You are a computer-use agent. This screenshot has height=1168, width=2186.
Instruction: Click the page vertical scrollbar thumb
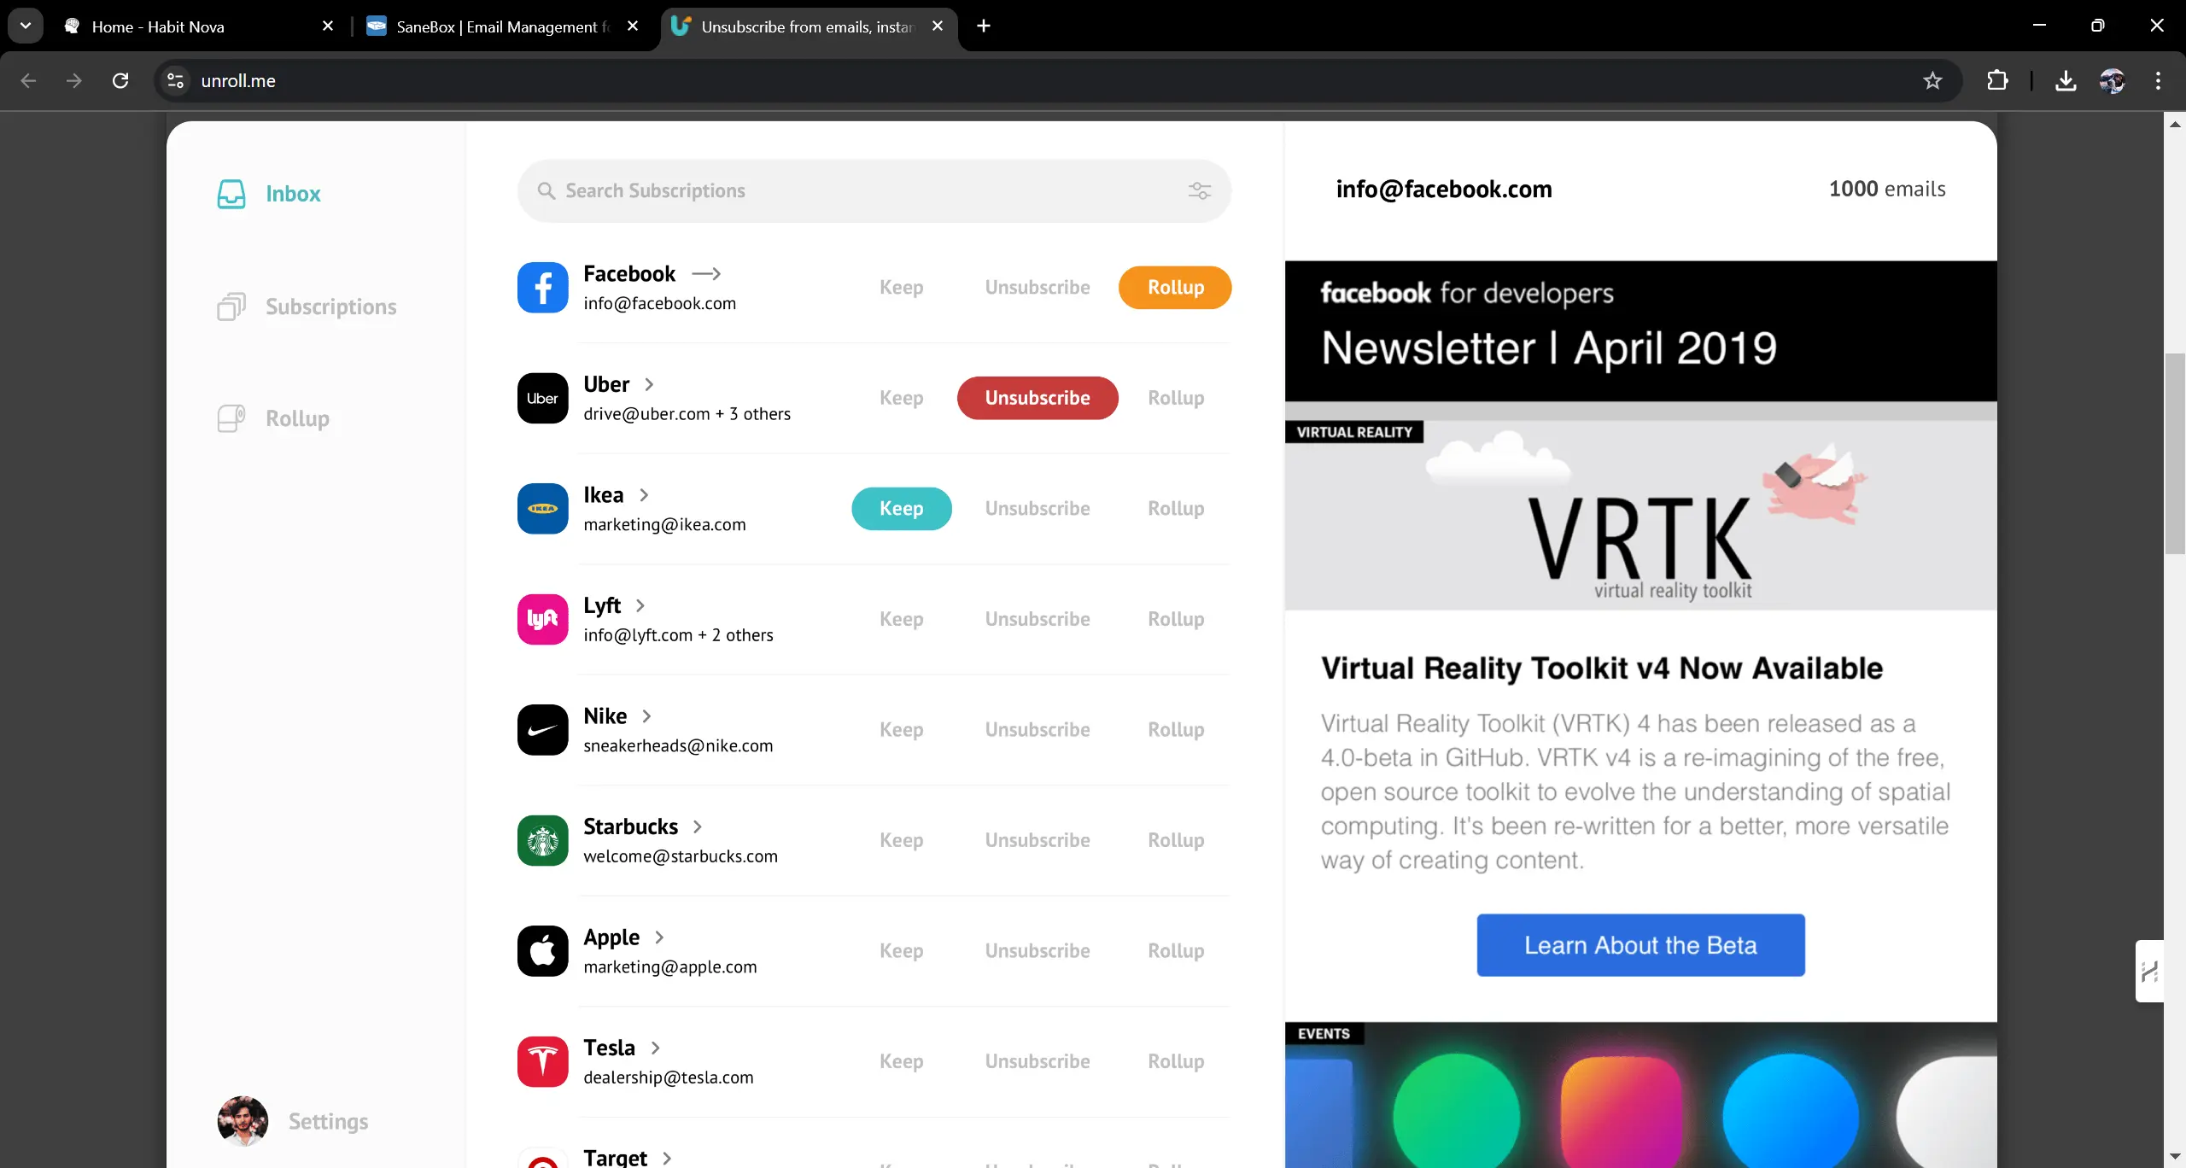pyautogui.click(x=2175, y=453)
